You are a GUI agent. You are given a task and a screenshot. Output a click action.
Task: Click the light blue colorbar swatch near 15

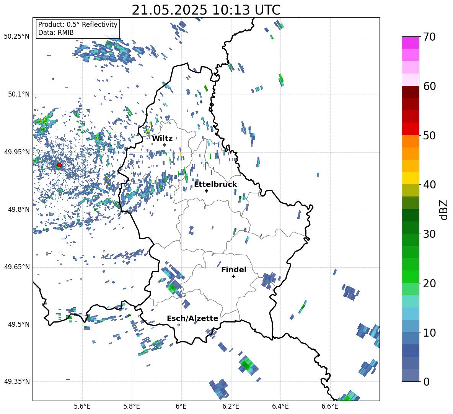point(410,314)
